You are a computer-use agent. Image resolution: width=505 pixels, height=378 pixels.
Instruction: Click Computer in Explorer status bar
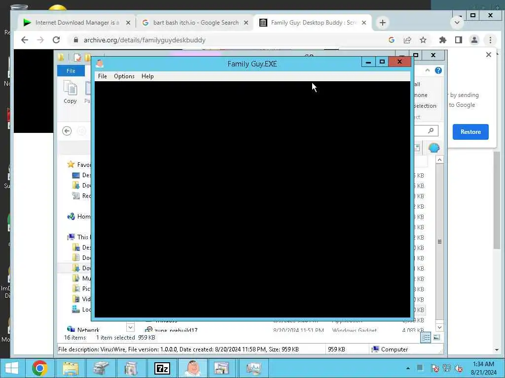click(x=390, y=349)
